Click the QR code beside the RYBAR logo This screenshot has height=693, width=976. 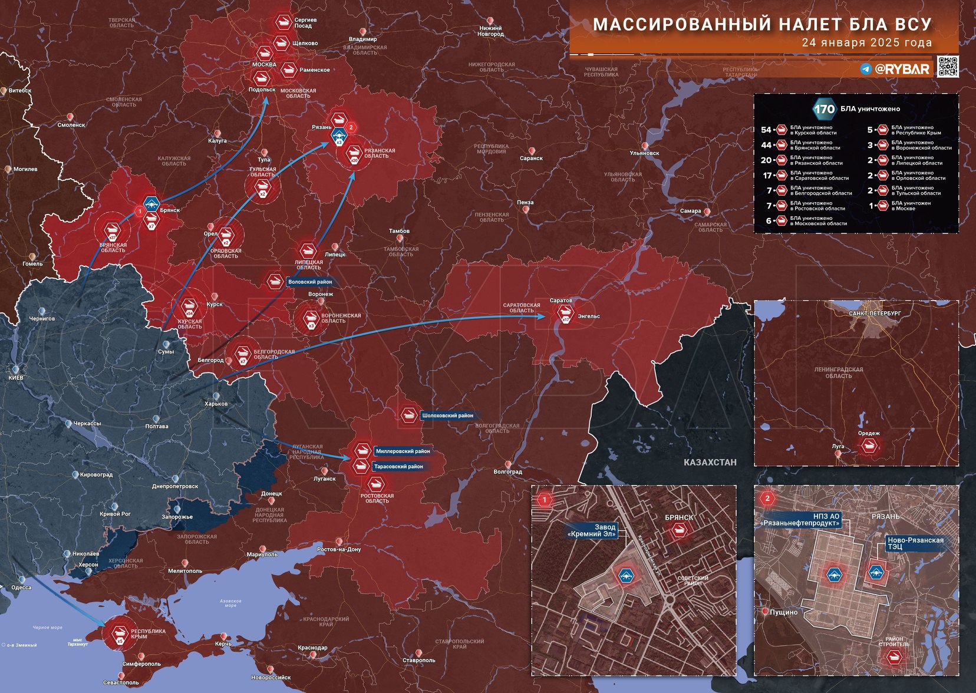click(948, 67)
